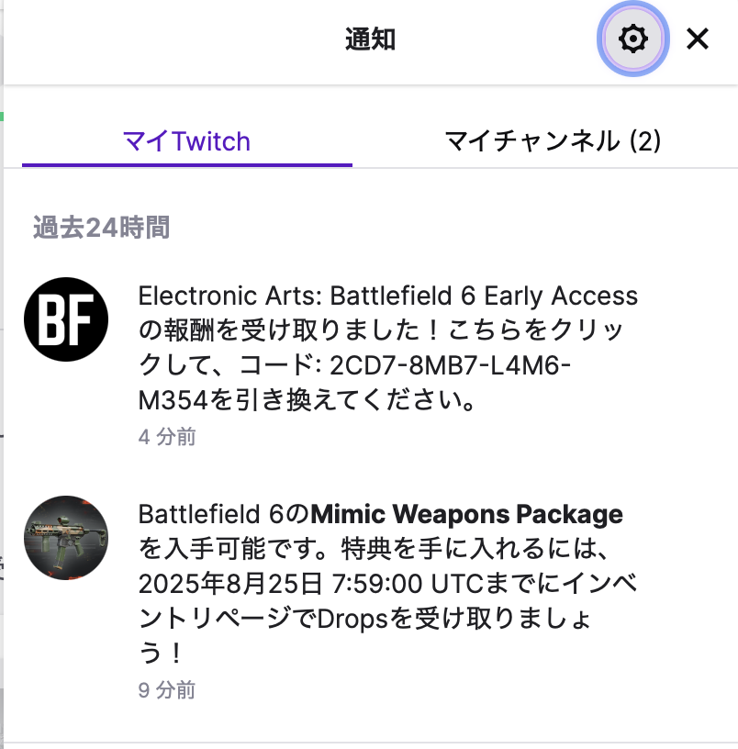This screenshot has width=738, height=749.
Task: Switch to the マイTwitch tab
Action: pyautogui.click(x=186, y=141)
